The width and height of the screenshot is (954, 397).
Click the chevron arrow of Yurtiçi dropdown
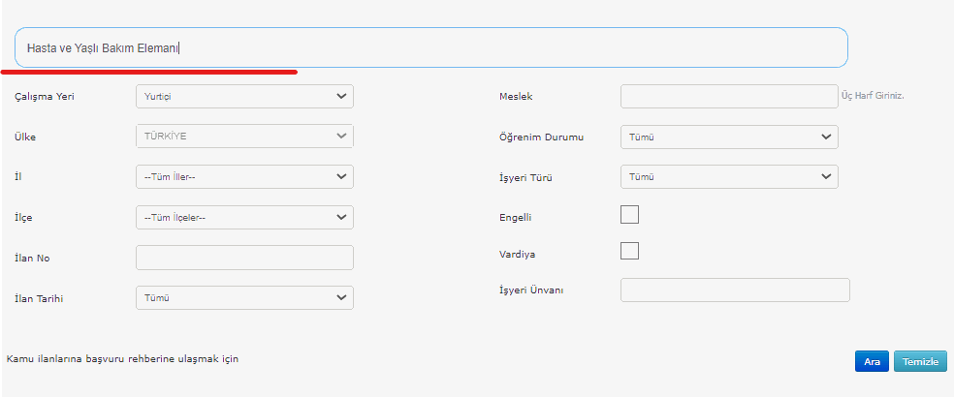pos(340,96)
